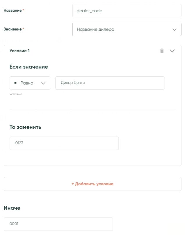Click the chevron arrow in Значение dropdown
The height and width of the screenshot is (235, 185).
(x=175, y=30)
